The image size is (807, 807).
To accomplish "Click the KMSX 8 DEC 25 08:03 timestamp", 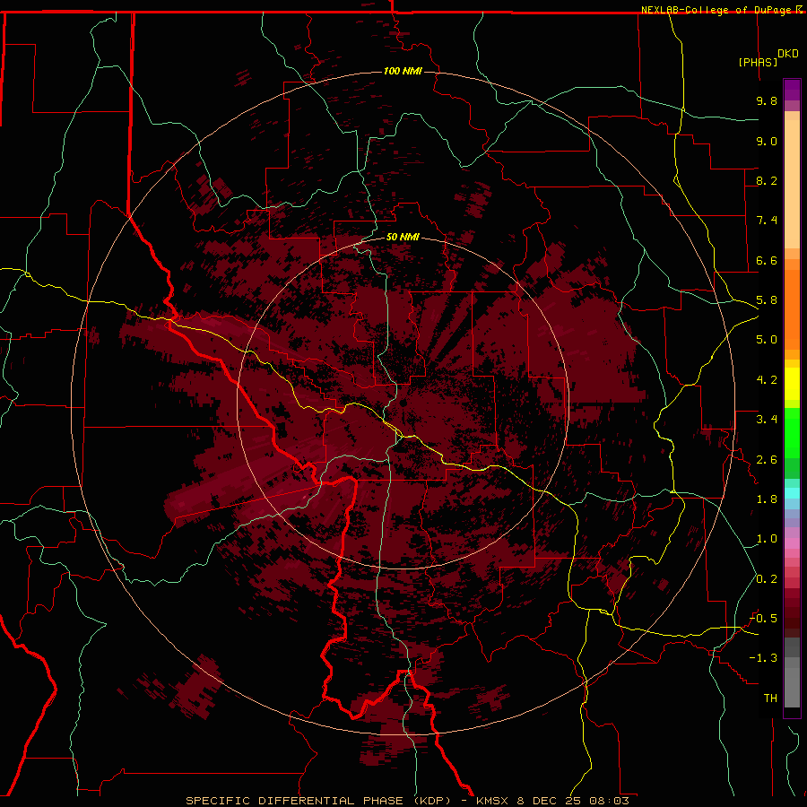I will pyautogui.click(x=553, y=801).
